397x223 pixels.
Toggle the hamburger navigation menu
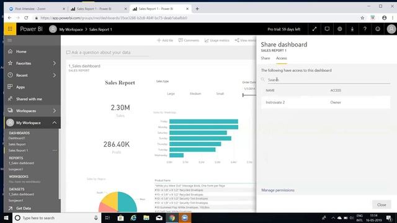click(x=10, y=40)
